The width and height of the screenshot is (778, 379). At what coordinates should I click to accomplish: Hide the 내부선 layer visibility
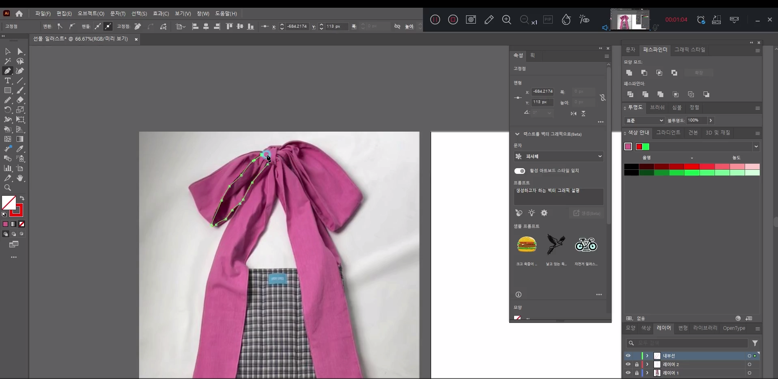point(628,356)
